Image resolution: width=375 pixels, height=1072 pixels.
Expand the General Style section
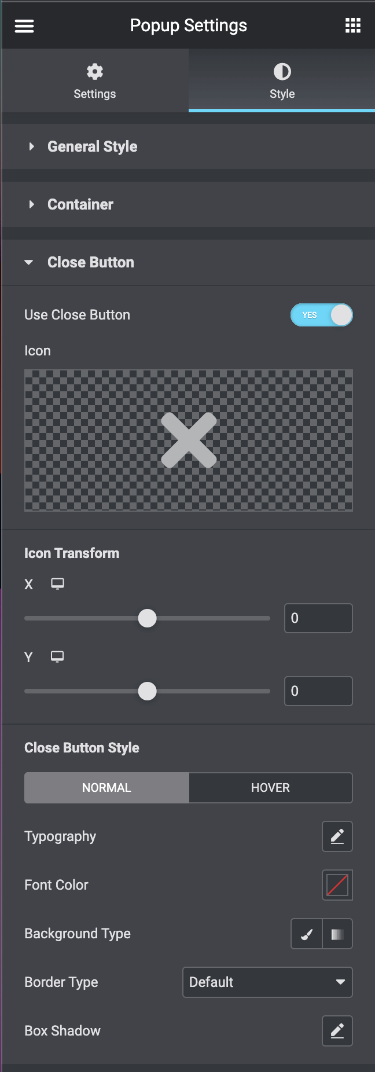coord(92,146)
